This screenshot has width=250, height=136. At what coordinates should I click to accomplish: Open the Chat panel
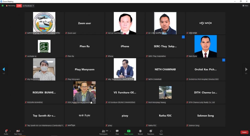117,132
